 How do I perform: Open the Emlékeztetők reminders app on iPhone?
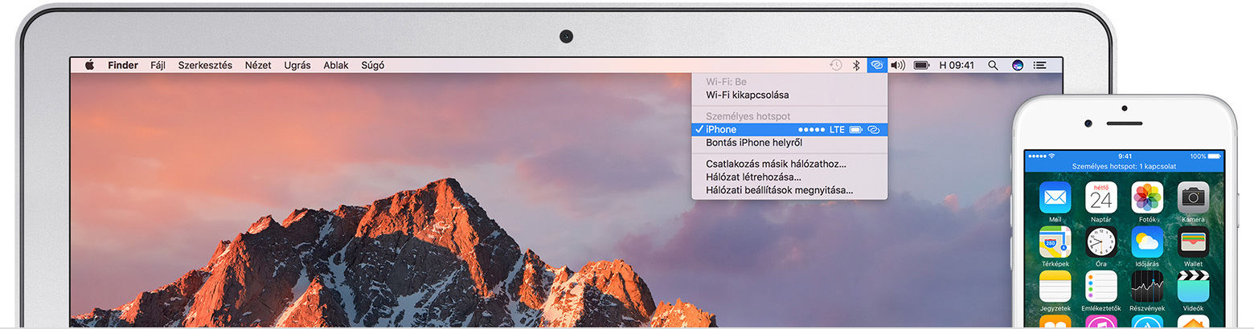coord(1100,286)
